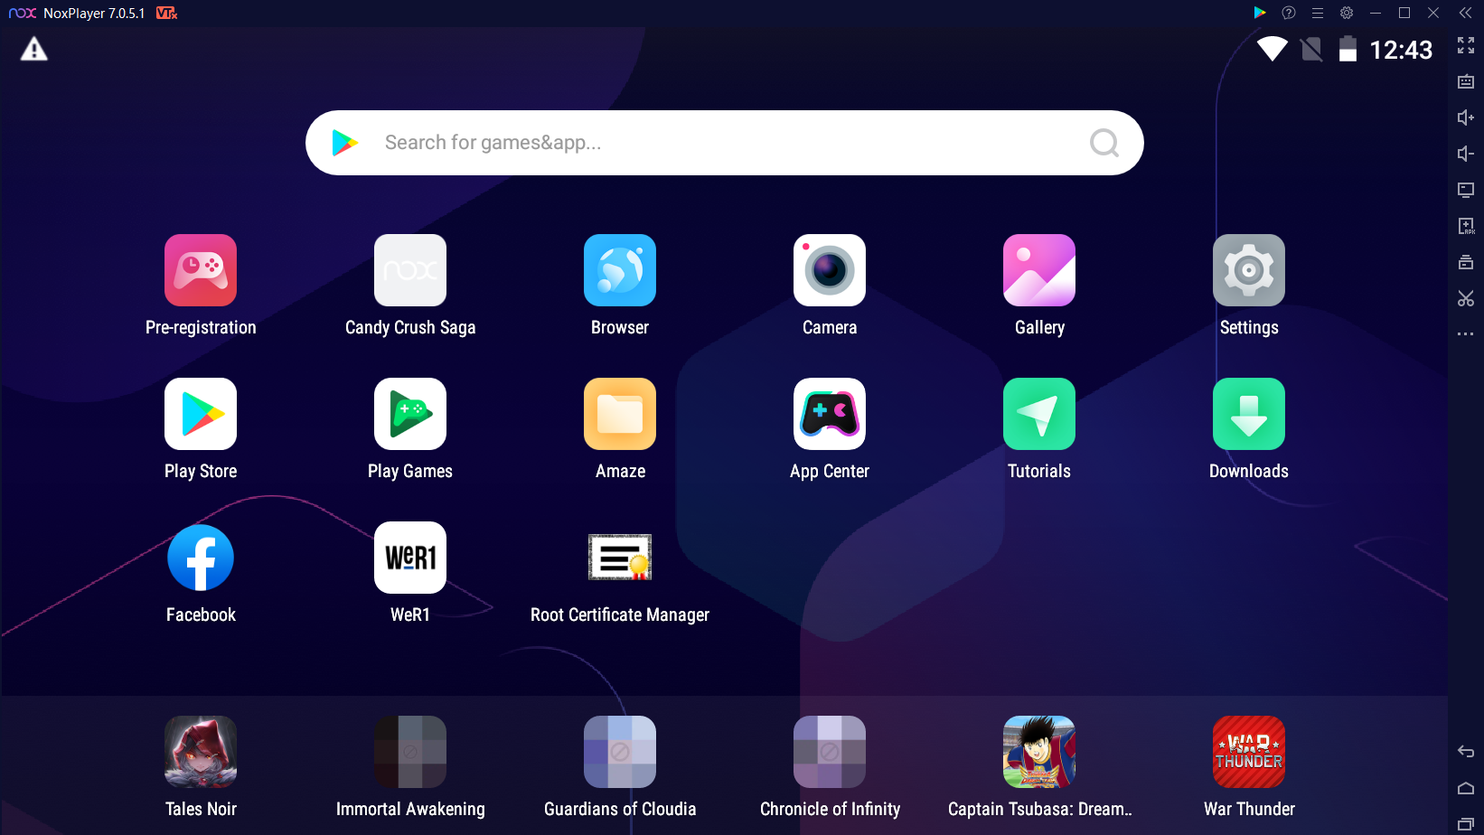Viewport: 1484px width, 835px height.
Task: Click the search for games&app field
Action: click(725, 143)
